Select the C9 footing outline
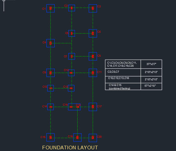The width and height of the screenshot is (176, 151). (x=51, y=73)
